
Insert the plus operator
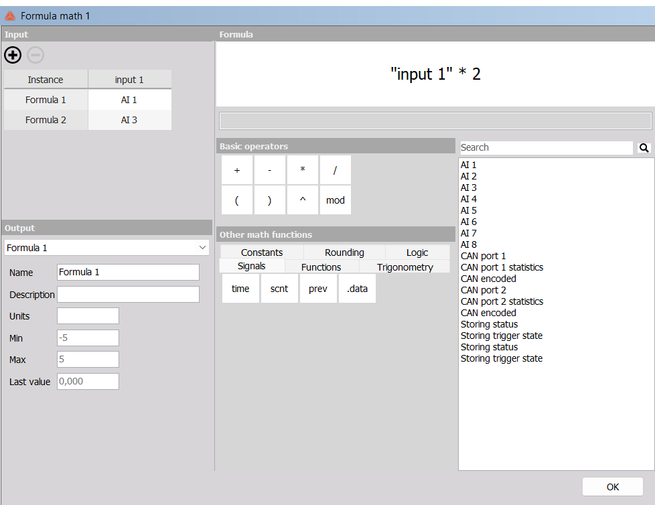(x=237, y=170)
